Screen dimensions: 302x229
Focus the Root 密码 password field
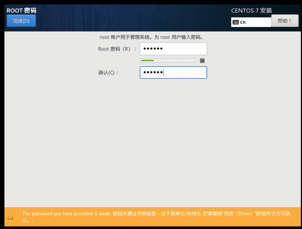click(173, 49)
